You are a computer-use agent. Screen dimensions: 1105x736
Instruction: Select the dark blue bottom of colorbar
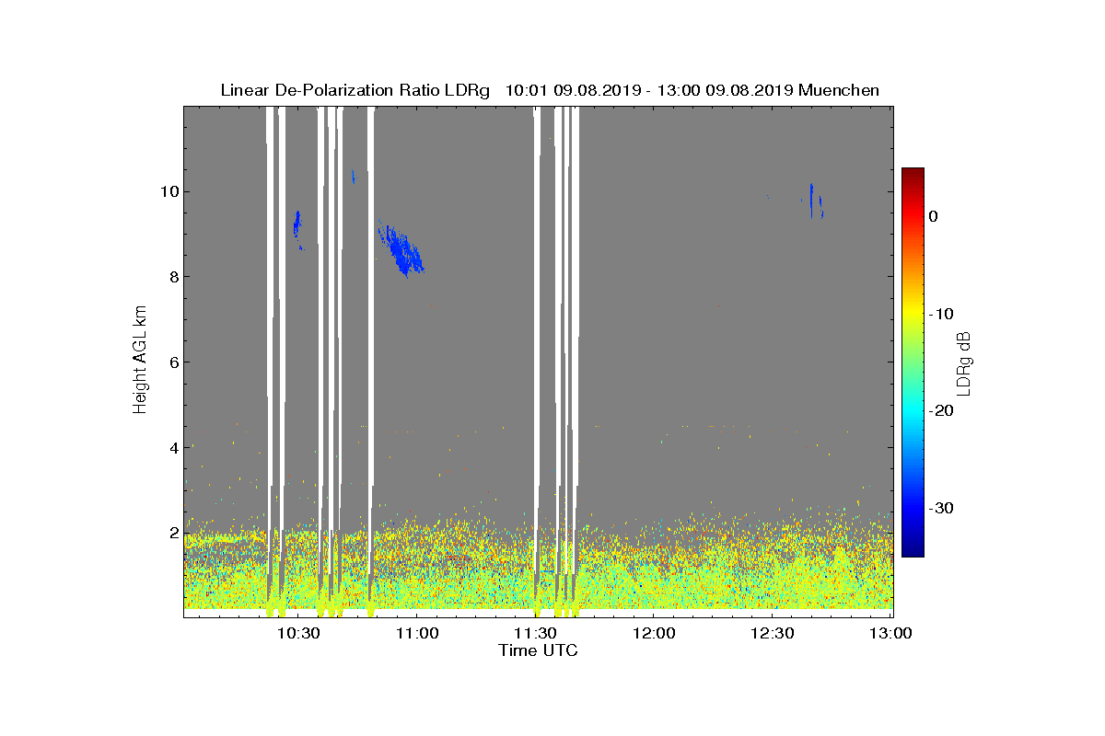coord(913,550)
